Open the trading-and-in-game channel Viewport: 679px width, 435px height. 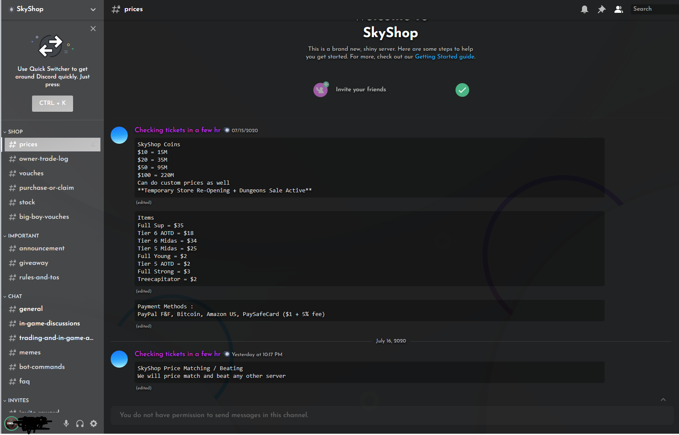[x=53, y=338]
